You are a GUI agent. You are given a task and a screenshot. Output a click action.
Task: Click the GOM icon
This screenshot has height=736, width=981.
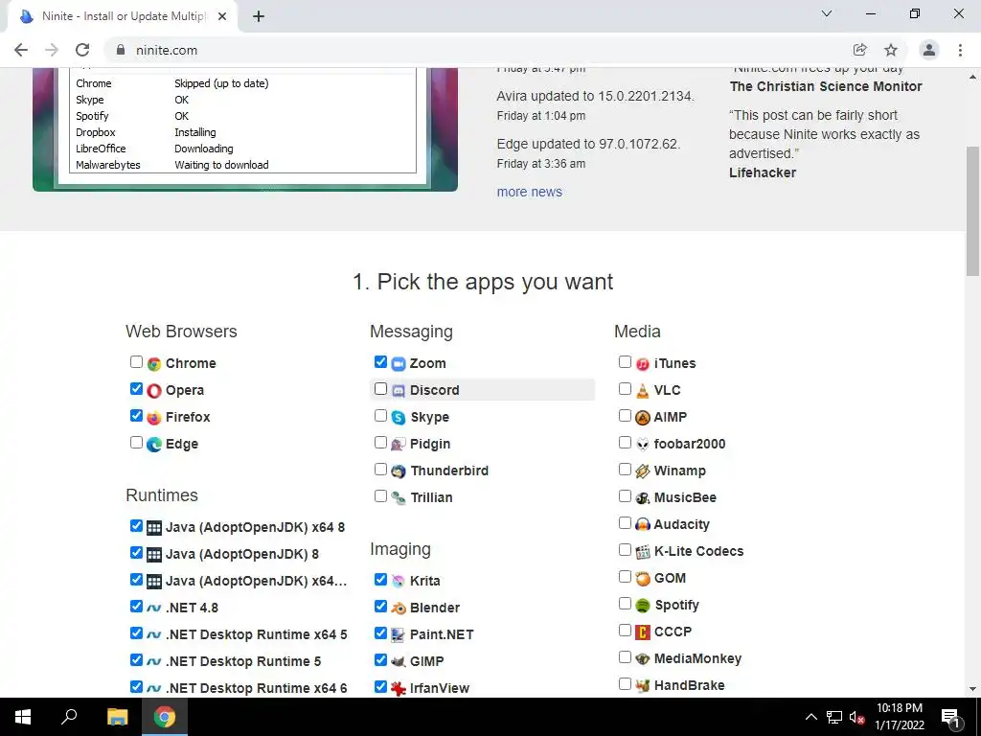click(643, 579)
